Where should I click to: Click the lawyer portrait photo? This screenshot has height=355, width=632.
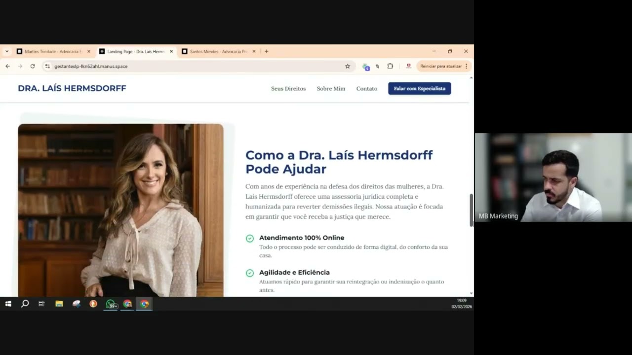[120, 210]
